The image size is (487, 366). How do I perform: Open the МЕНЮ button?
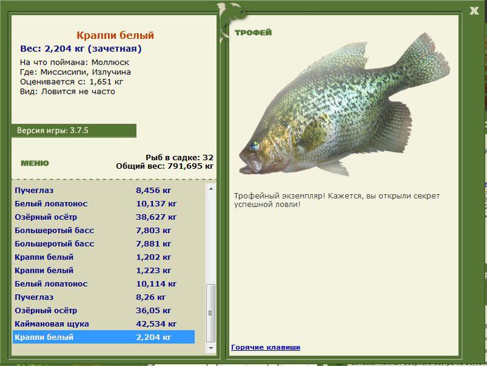(35, 163)
